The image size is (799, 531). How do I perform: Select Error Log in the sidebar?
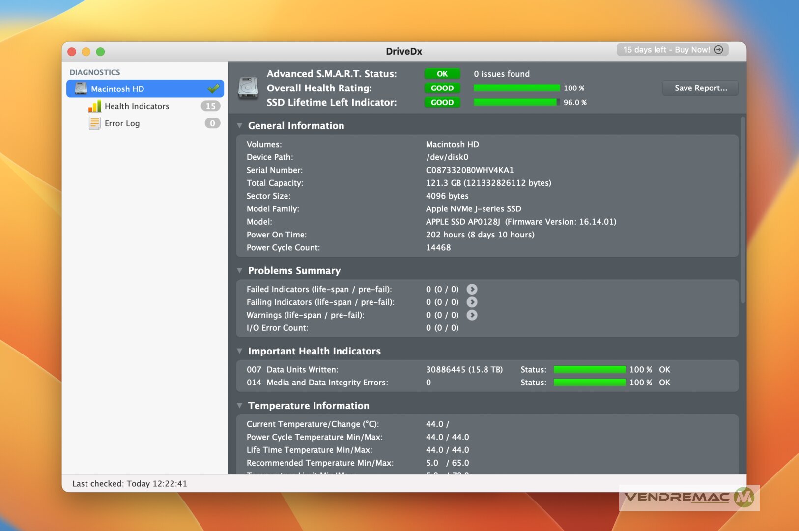[x=122, y=123]
